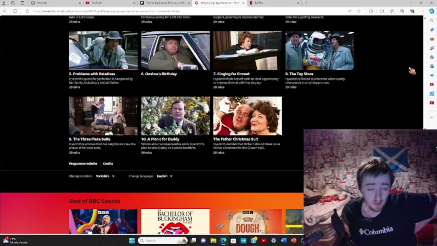Image resolution: width=437 pixels, height=246 pixels.
Task: Expand the English language dropdown
Action: [x=165, y=176]
